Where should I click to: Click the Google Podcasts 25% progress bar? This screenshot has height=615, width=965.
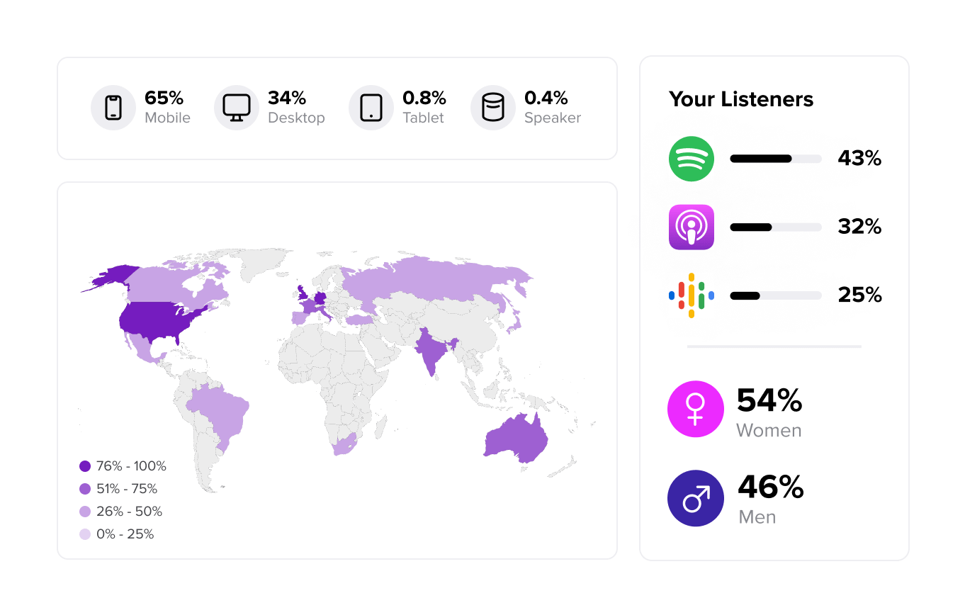(776, 295)
